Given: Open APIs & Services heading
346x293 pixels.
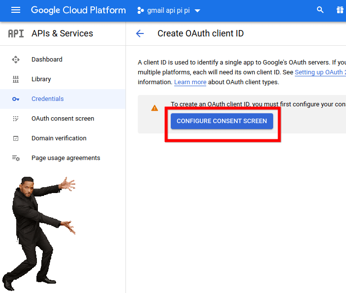Looking at the screenshot, I should point(62,33).
